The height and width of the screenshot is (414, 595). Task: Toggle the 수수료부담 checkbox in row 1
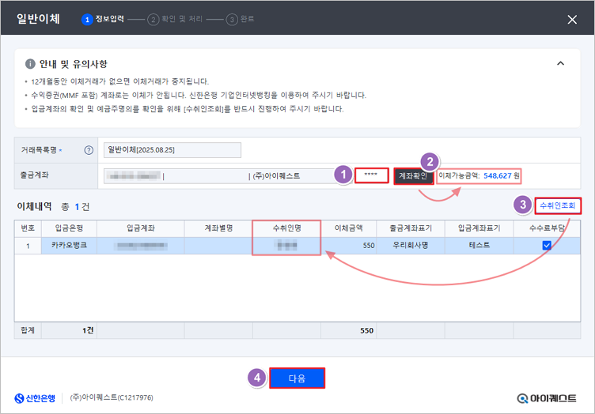[x=546, y=246]
